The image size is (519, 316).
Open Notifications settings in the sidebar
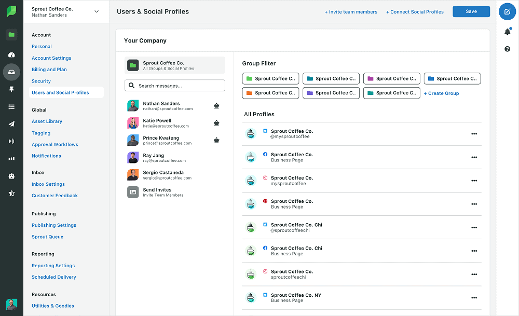tap(46, 156)
